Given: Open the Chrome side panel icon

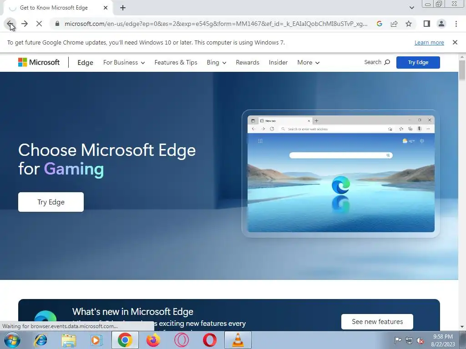Looking at the screenshot, I should pos(427,24).
